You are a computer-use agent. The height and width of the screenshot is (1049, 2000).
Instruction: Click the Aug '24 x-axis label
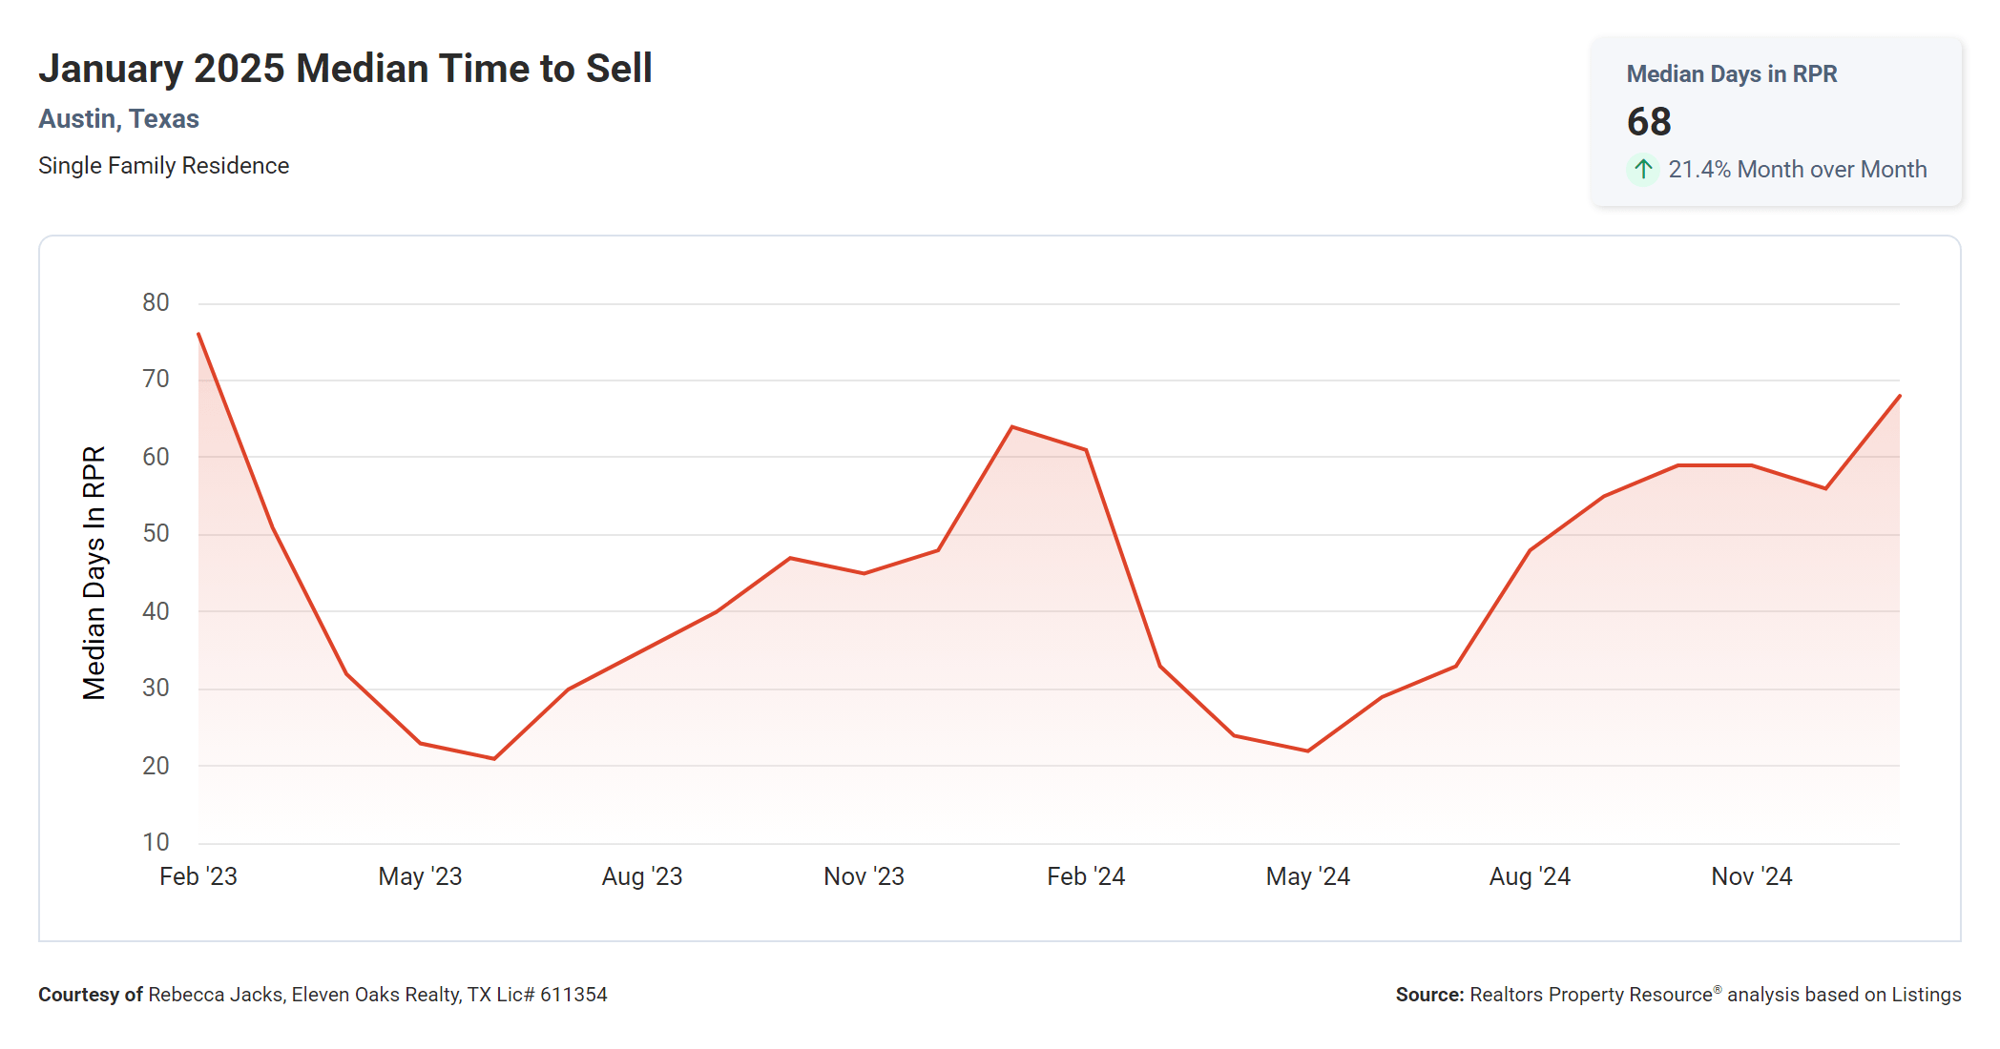click(1530, 876)
